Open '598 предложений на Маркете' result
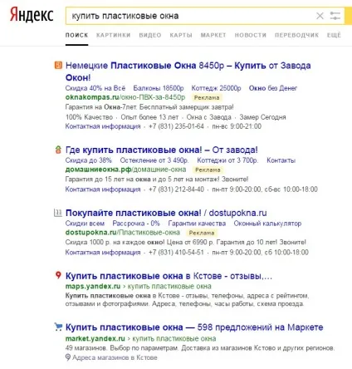This screenshot has width=352, height=369. (x=194, y=327)
